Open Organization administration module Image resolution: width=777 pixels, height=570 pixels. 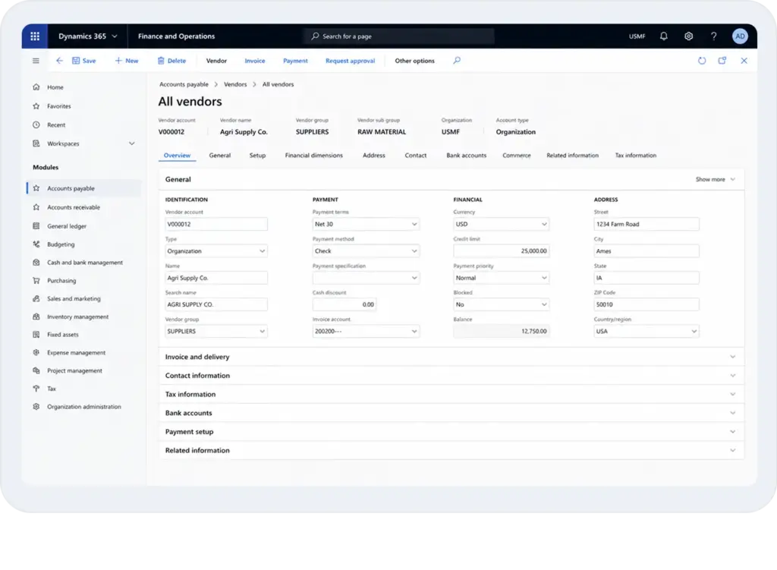[83, 407]
